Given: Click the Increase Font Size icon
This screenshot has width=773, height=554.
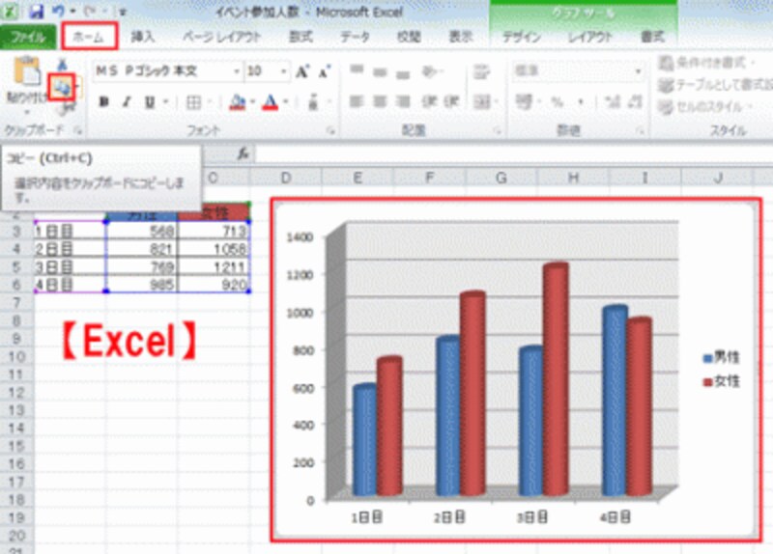Looking at the screenshot, I should 301,72.
